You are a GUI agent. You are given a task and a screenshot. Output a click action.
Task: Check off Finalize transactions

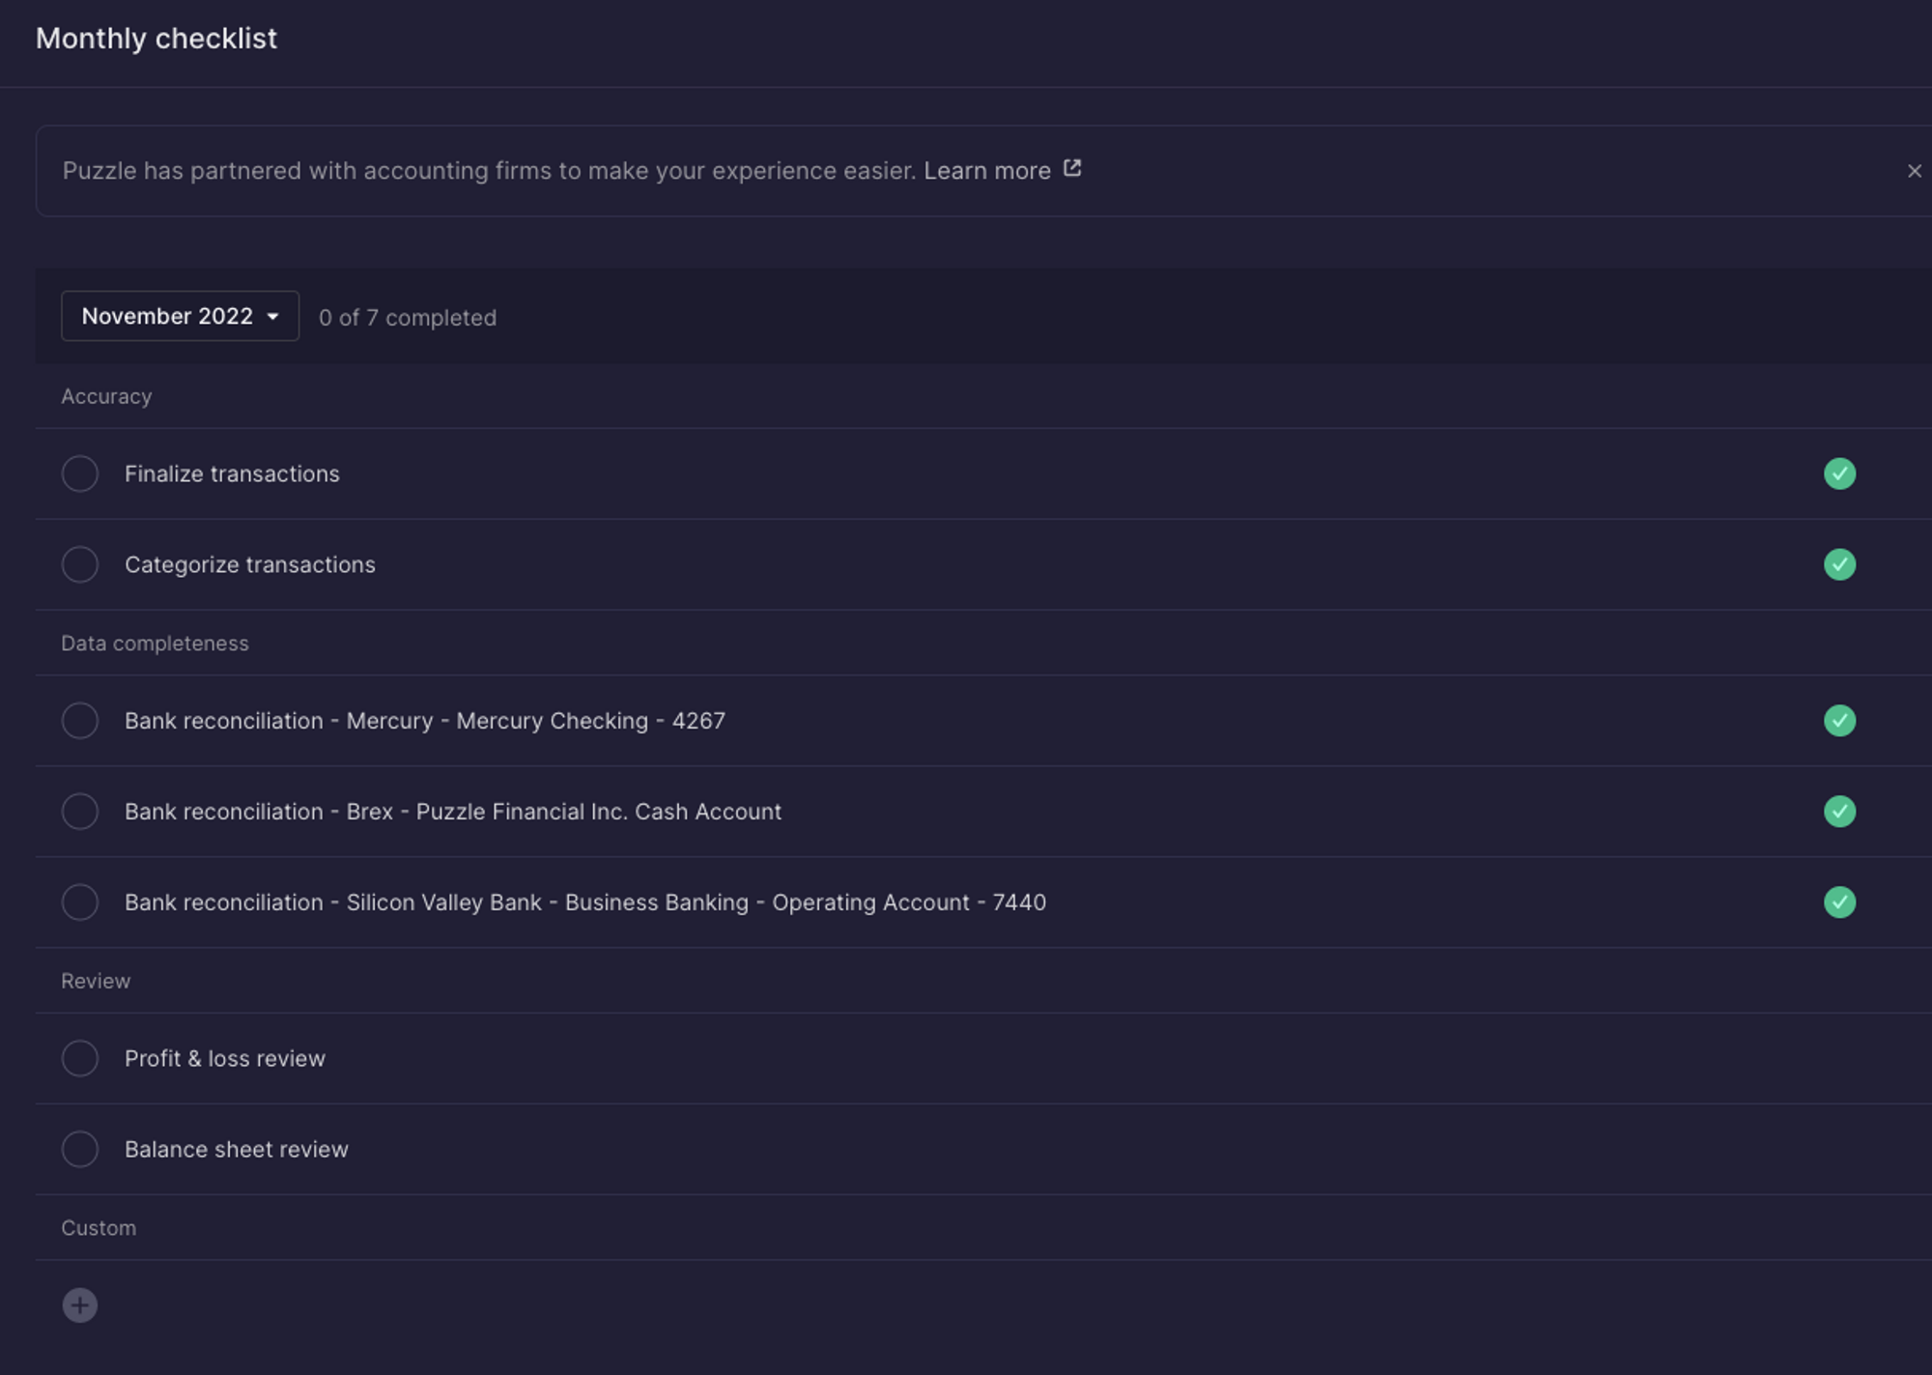click(80, 473)
